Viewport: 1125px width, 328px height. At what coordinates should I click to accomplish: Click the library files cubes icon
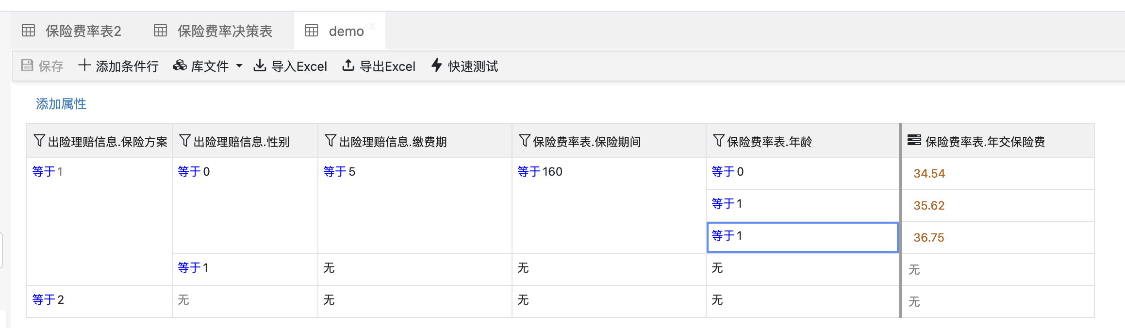(180, 66)
